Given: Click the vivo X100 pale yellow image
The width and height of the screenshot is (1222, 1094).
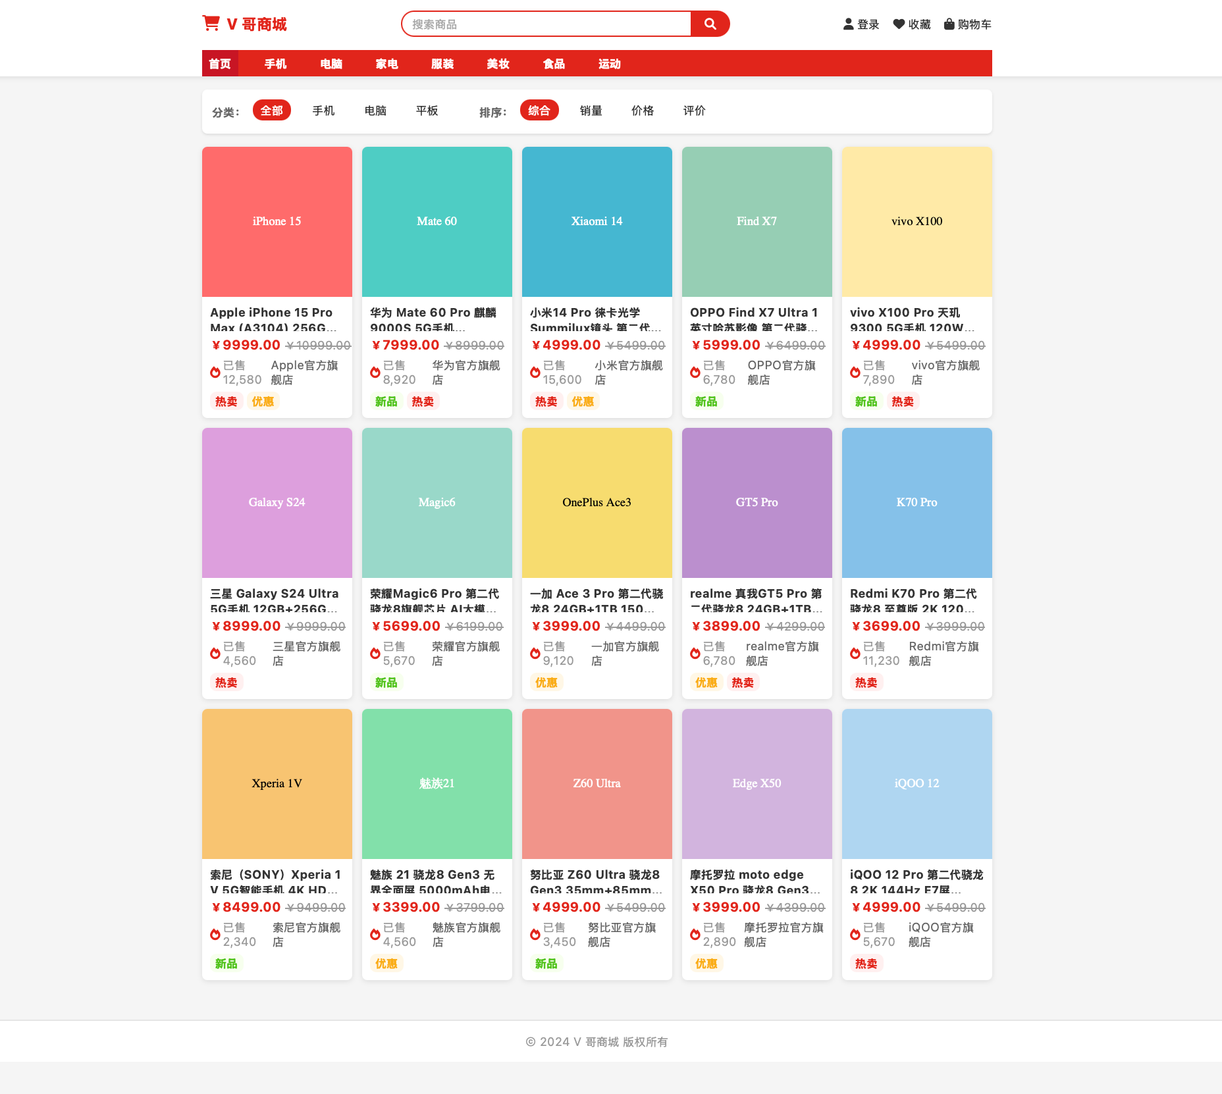Looking at the screenshot, I should coord(917,222).
